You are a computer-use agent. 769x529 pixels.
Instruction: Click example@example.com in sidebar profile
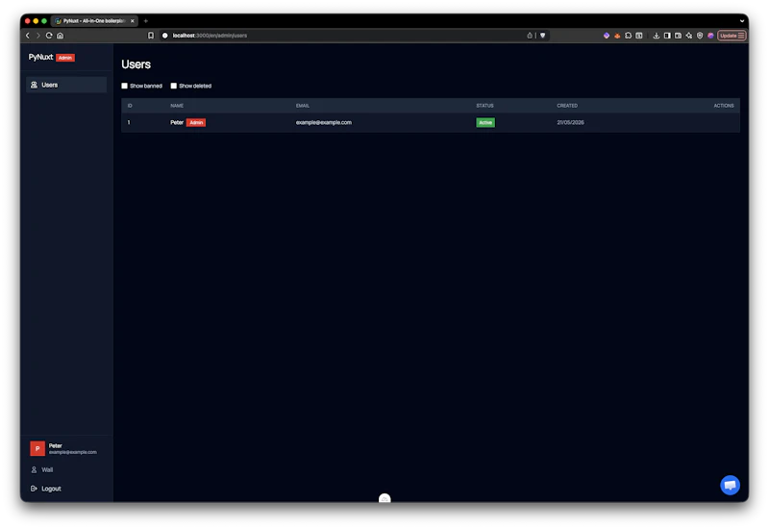click(x=73, y=452)
